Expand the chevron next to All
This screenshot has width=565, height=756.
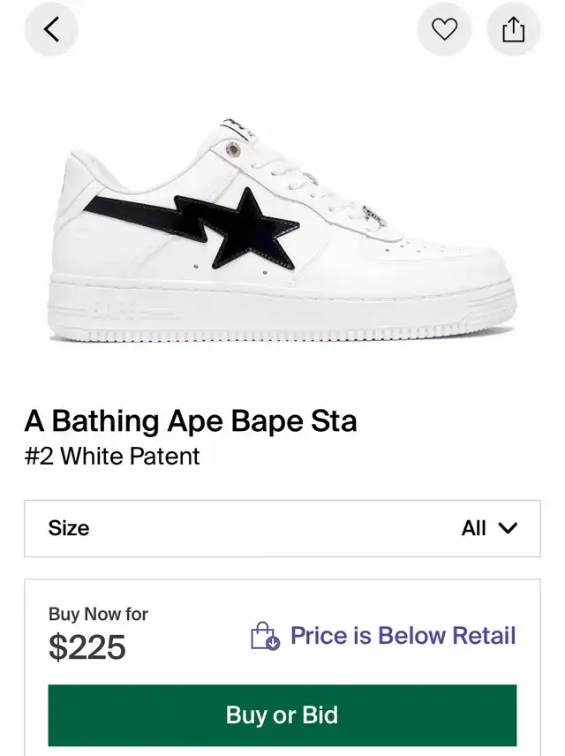(508, 528)
